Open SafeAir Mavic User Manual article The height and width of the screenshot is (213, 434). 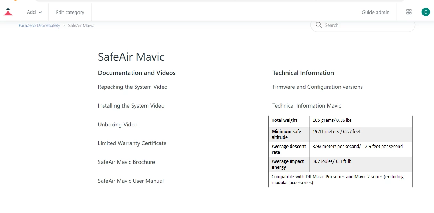click(131, 181)
